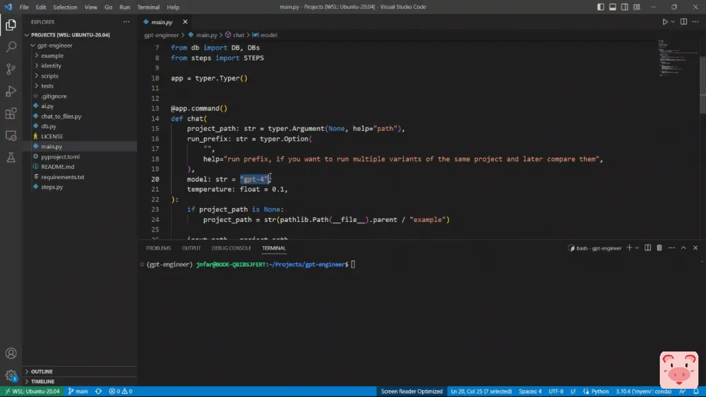This screenshot has height=397, width=706.
Task: Open the Extensions view
Action: click(x=11, y=114)
